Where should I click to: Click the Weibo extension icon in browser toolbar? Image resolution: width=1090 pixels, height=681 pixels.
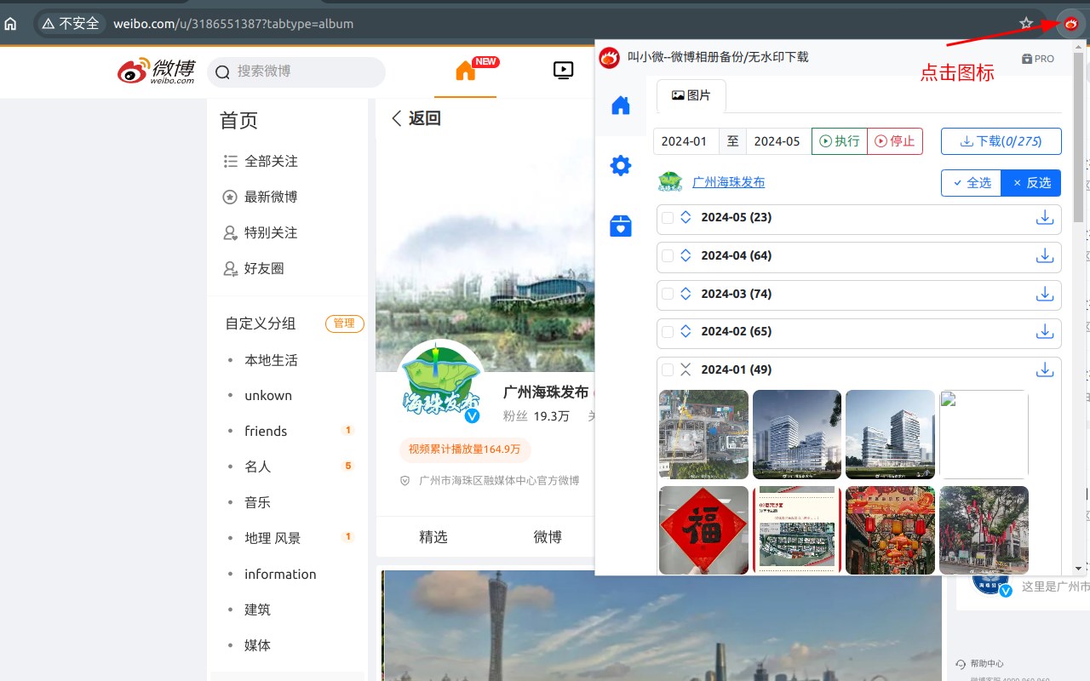pos(1071,24)
